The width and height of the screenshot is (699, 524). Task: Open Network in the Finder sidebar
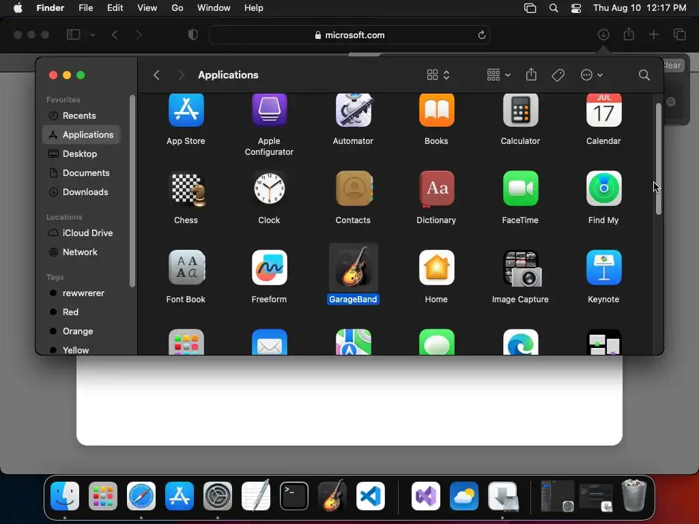coord(81,252)
